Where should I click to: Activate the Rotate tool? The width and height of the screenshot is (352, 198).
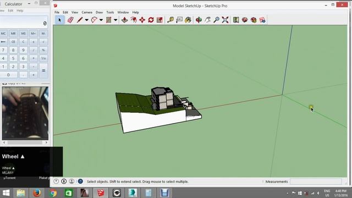[151, 20]
